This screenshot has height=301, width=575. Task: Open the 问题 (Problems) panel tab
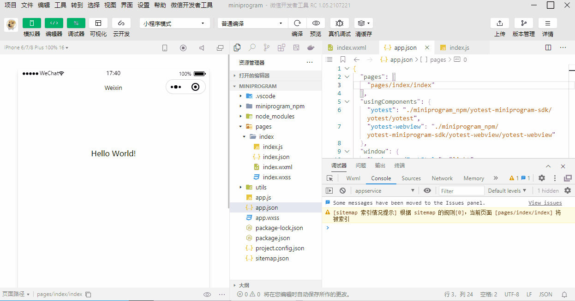pyautogui.click(x=361, y=165)
